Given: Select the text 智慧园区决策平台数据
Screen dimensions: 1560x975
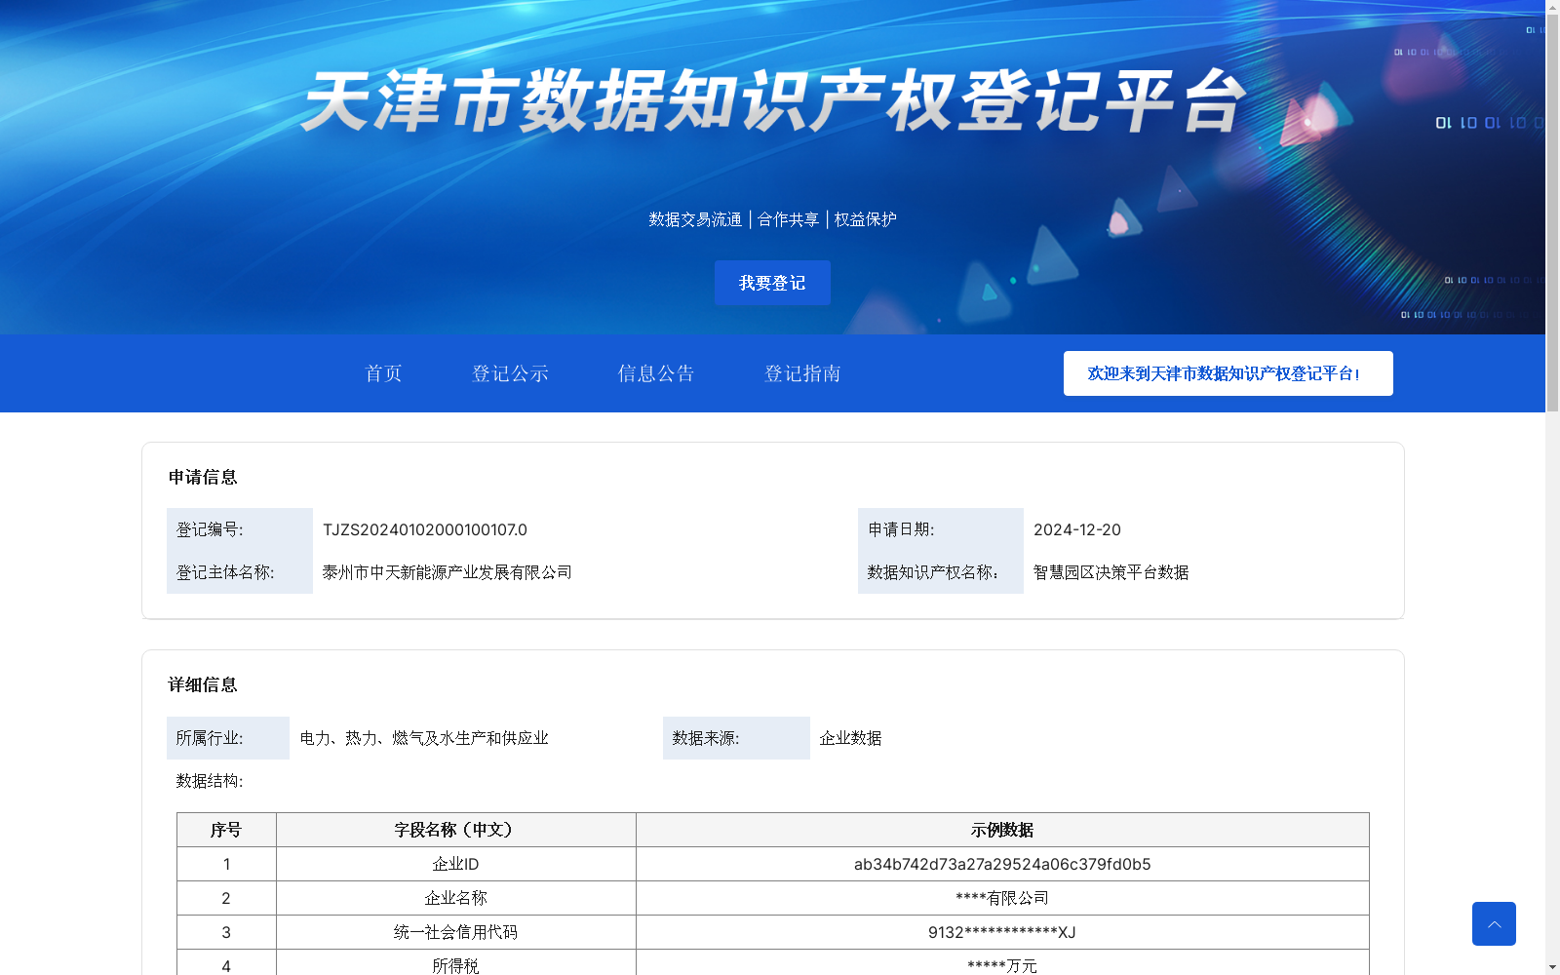Looking at the screenshot, I should point(1111,572).
